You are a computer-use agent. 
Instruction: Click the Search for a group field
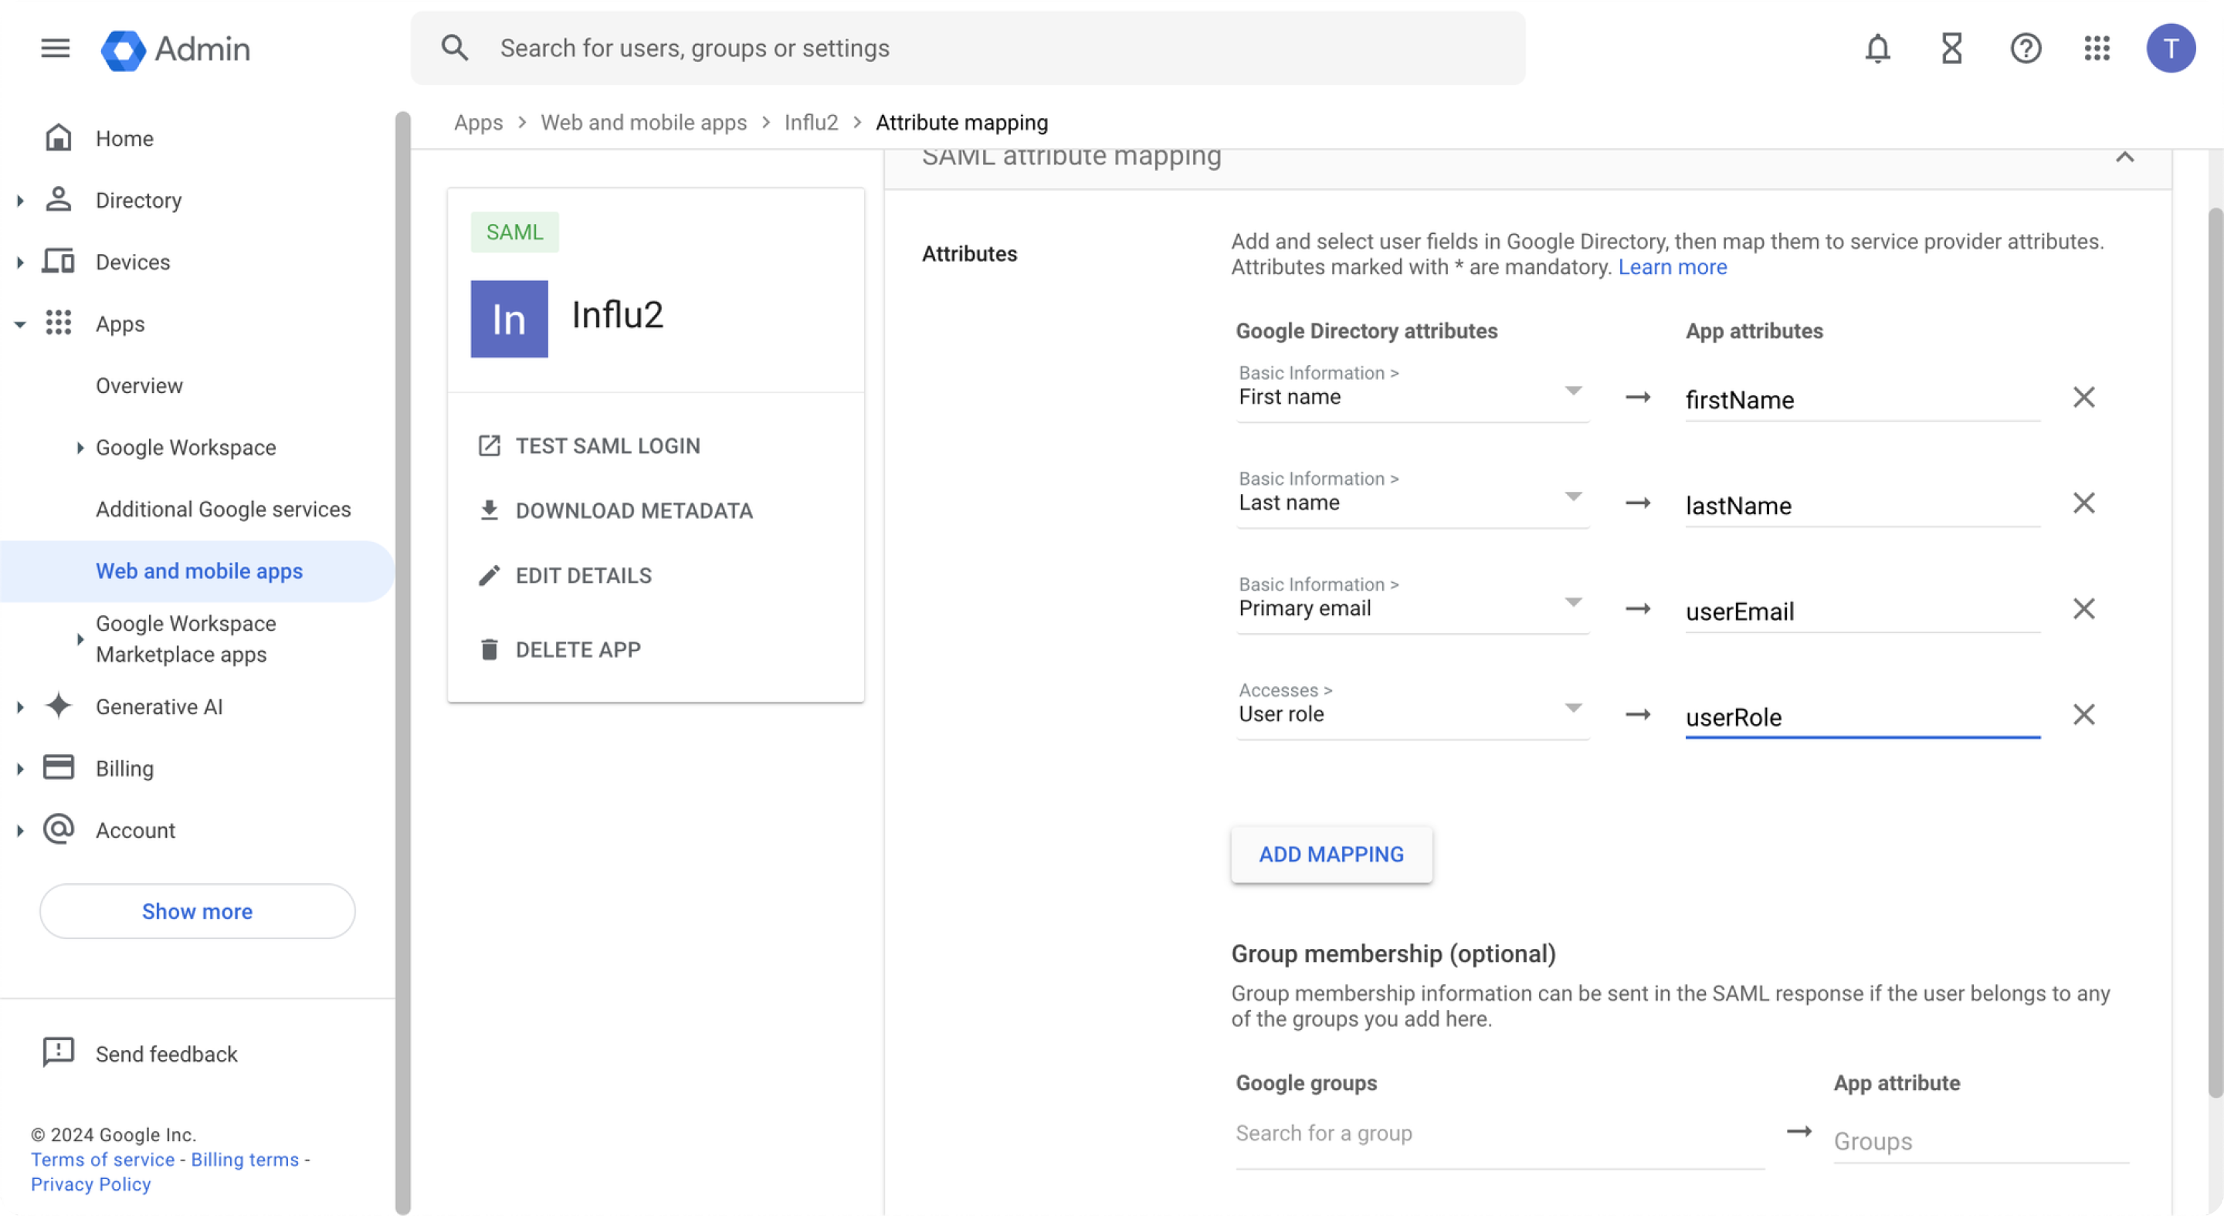click(1500, 1133)
